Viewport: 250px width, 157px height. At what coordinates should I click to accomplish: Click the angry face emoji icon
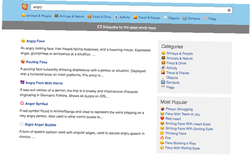coord(23,41)
